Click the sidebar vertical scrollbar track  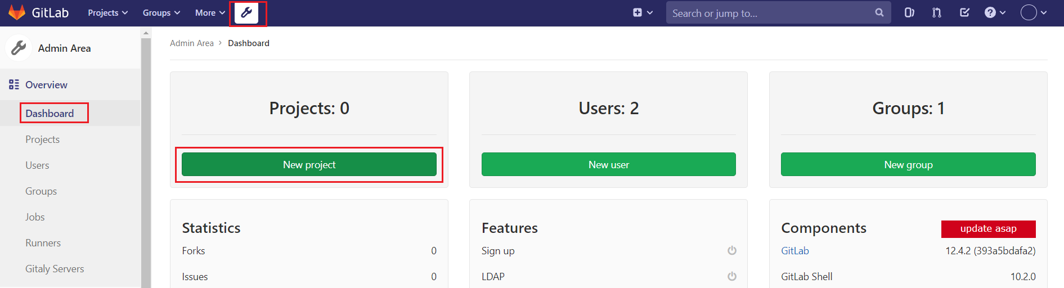click(146, 163)
